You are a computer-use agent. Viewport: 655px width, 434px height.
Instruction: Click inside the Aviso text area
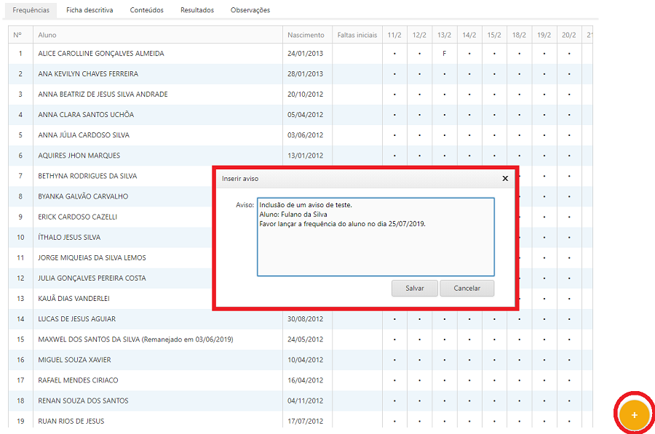(376, 247)
